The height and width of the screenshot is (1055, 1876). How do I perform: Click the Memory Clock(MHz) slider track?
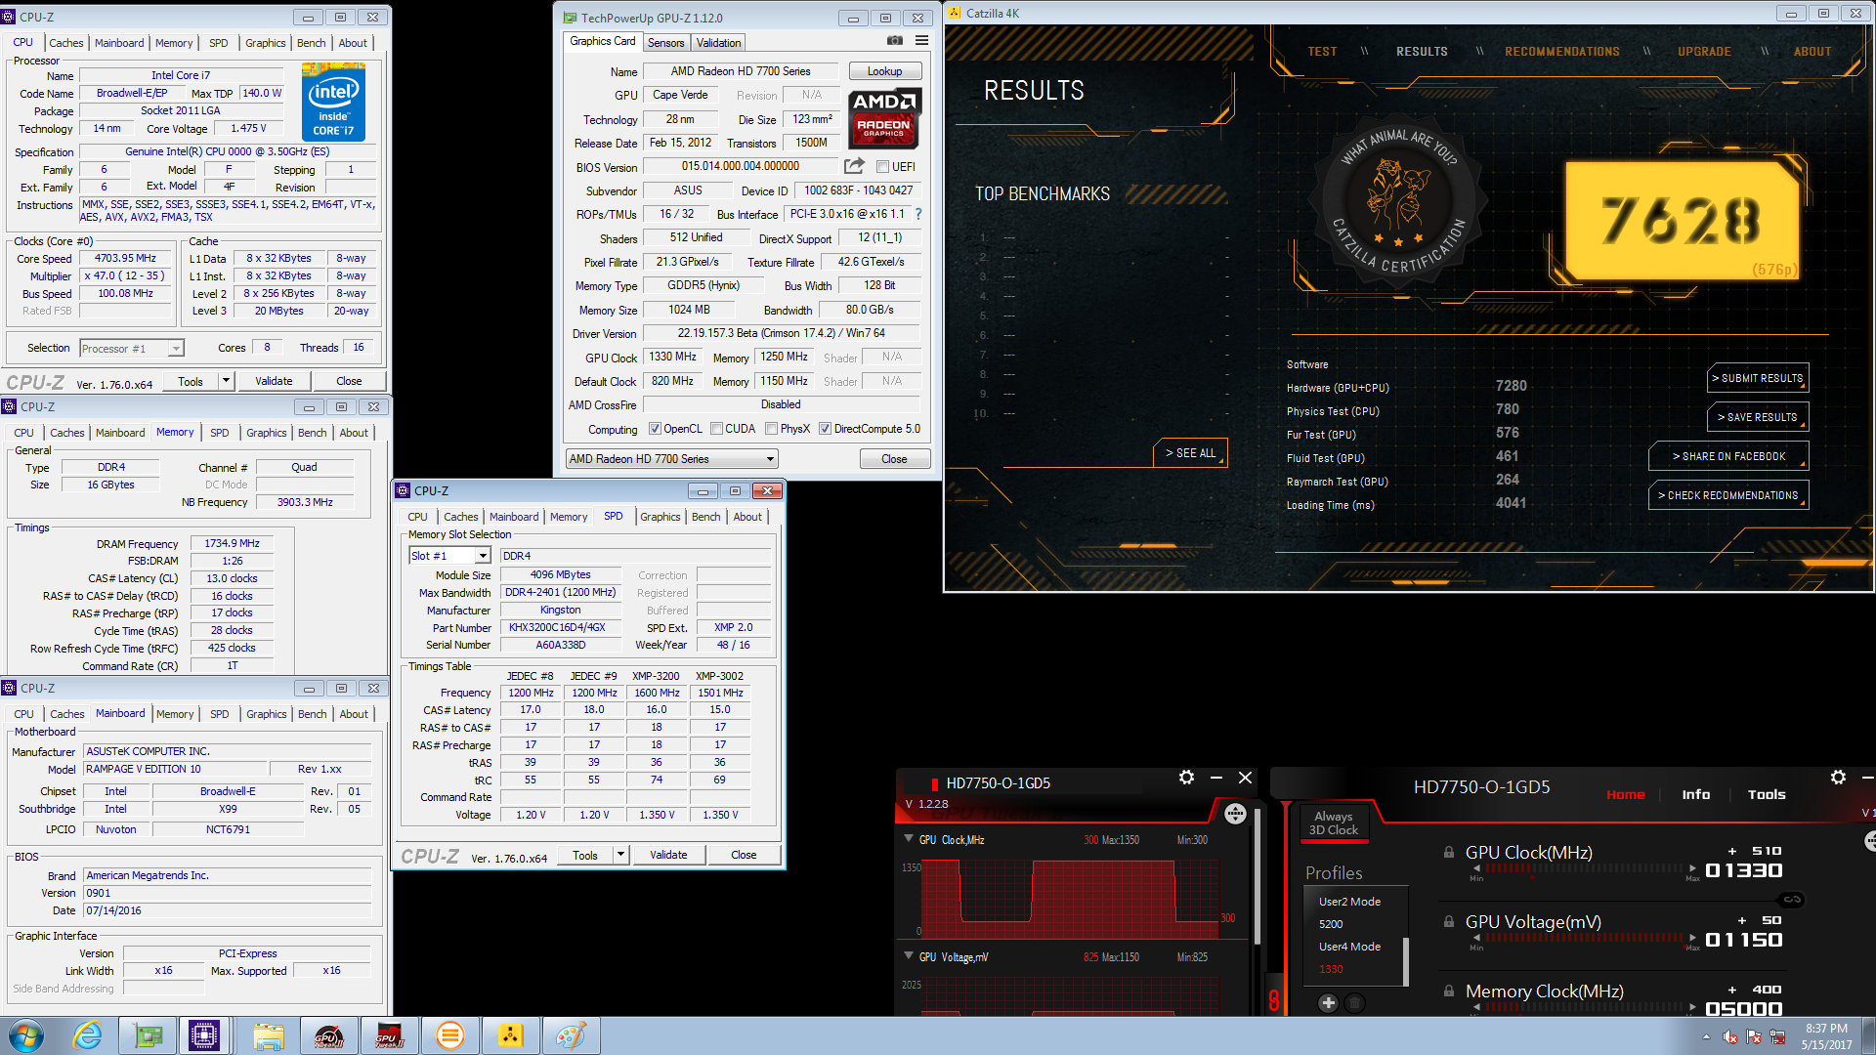click(x=1584, y=1006)
